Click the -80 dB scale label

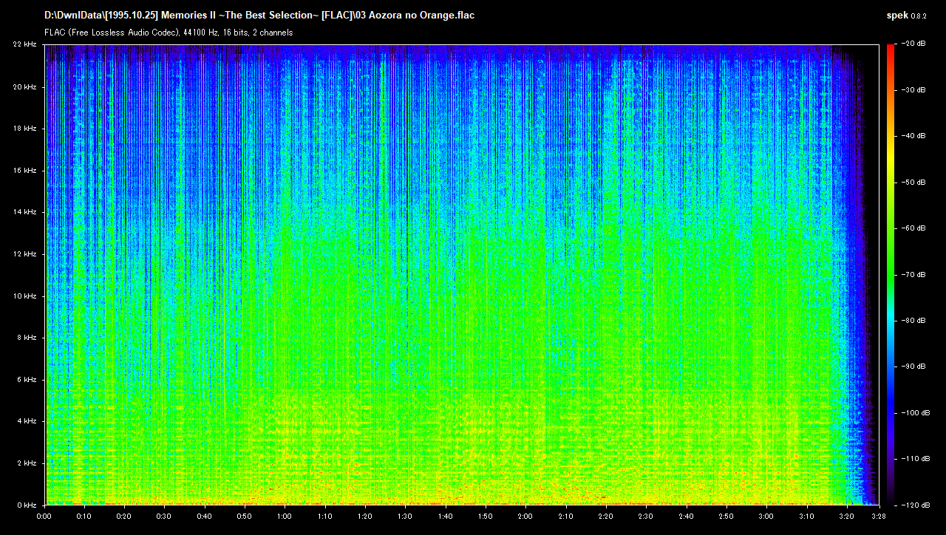pyautogui.click(x=914, y=321)
